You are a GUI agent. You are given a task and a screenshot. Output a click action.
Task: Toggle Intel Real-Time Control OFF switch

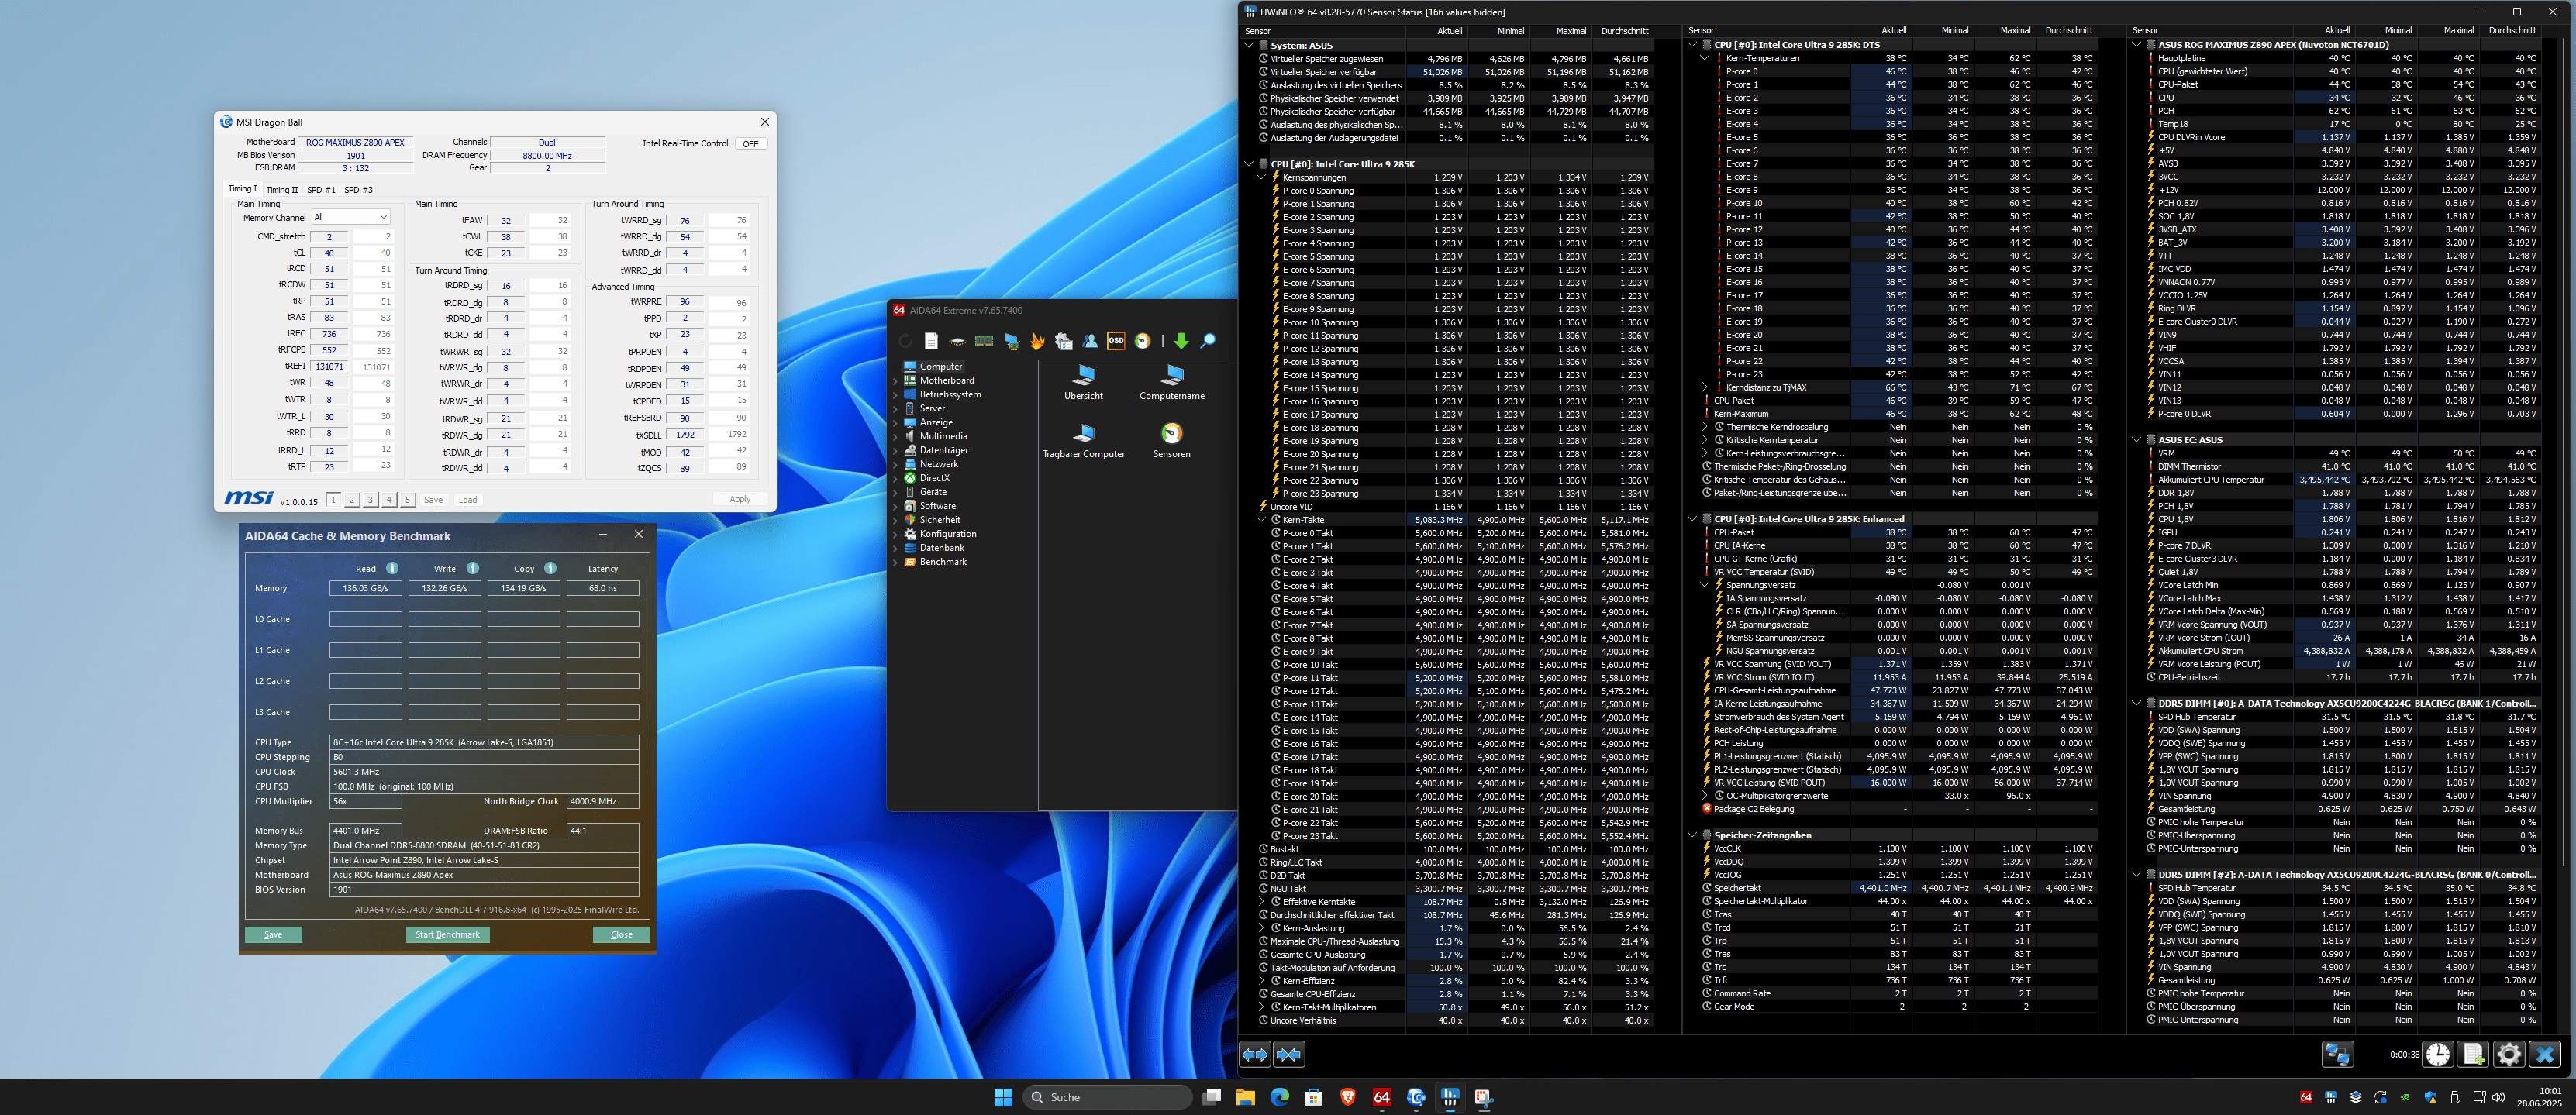click(x=751, y=144)
